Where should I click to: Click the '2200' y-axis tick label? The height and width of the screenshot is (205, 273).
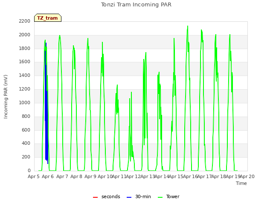pos(25,21)
